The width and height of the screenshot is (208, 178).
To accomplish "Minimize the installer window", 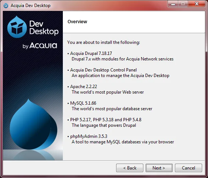I will [x=173, y=4].
